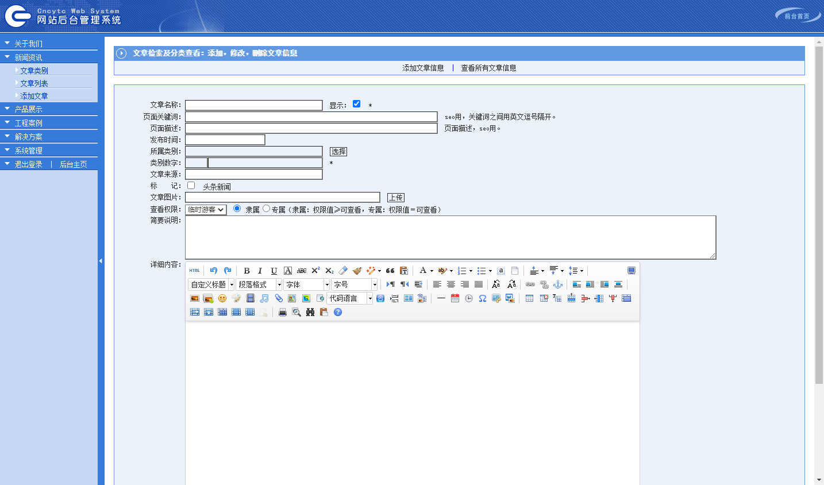Viewport: 824px width, 485px height.
Task: Open the 字体 font dropdown
Action: (x=307, y=284)
